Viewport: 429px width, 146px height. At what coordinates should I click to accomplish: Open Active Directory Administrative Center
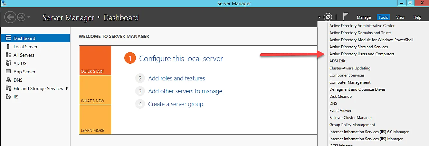pyautogui.click(x=362, y=26)
